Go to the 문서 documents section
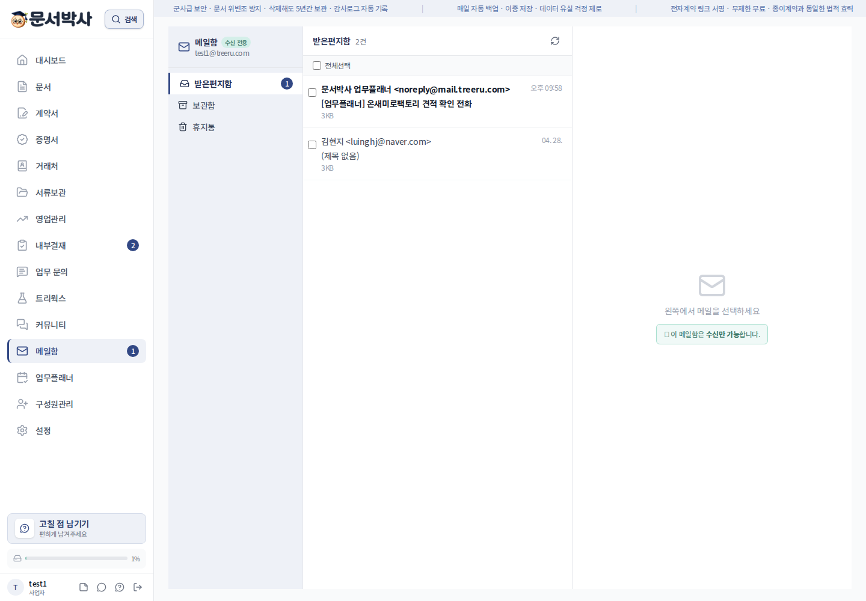866x601 pixels. 76,87
